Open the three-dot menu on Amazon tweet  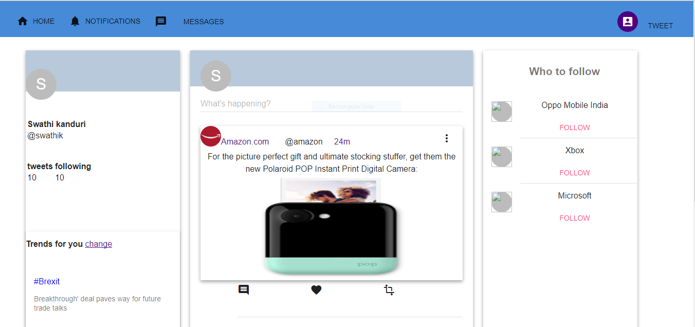[x=447, y=138]
